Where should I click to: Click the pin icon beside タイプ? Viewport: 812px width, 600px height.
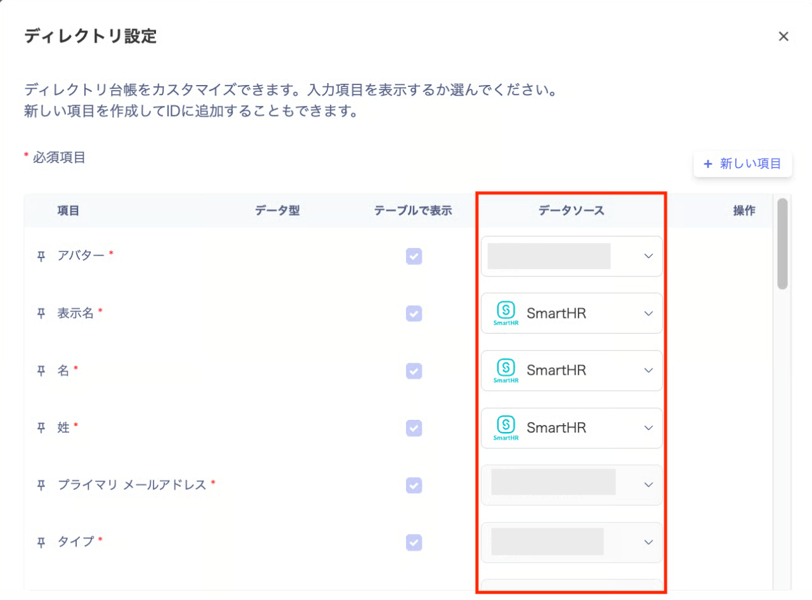click(41, 542)
